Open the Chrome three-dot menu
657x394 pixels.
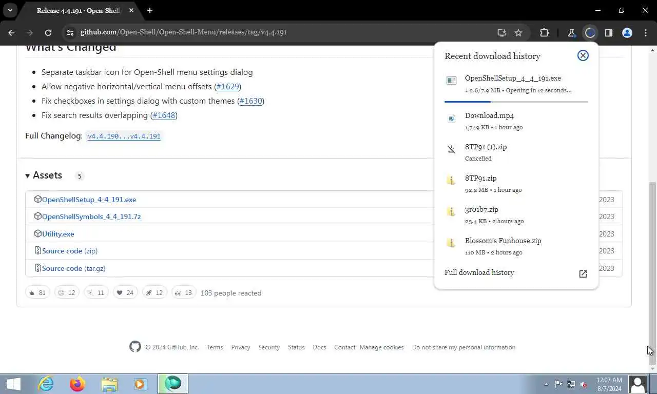coord(645,32)
